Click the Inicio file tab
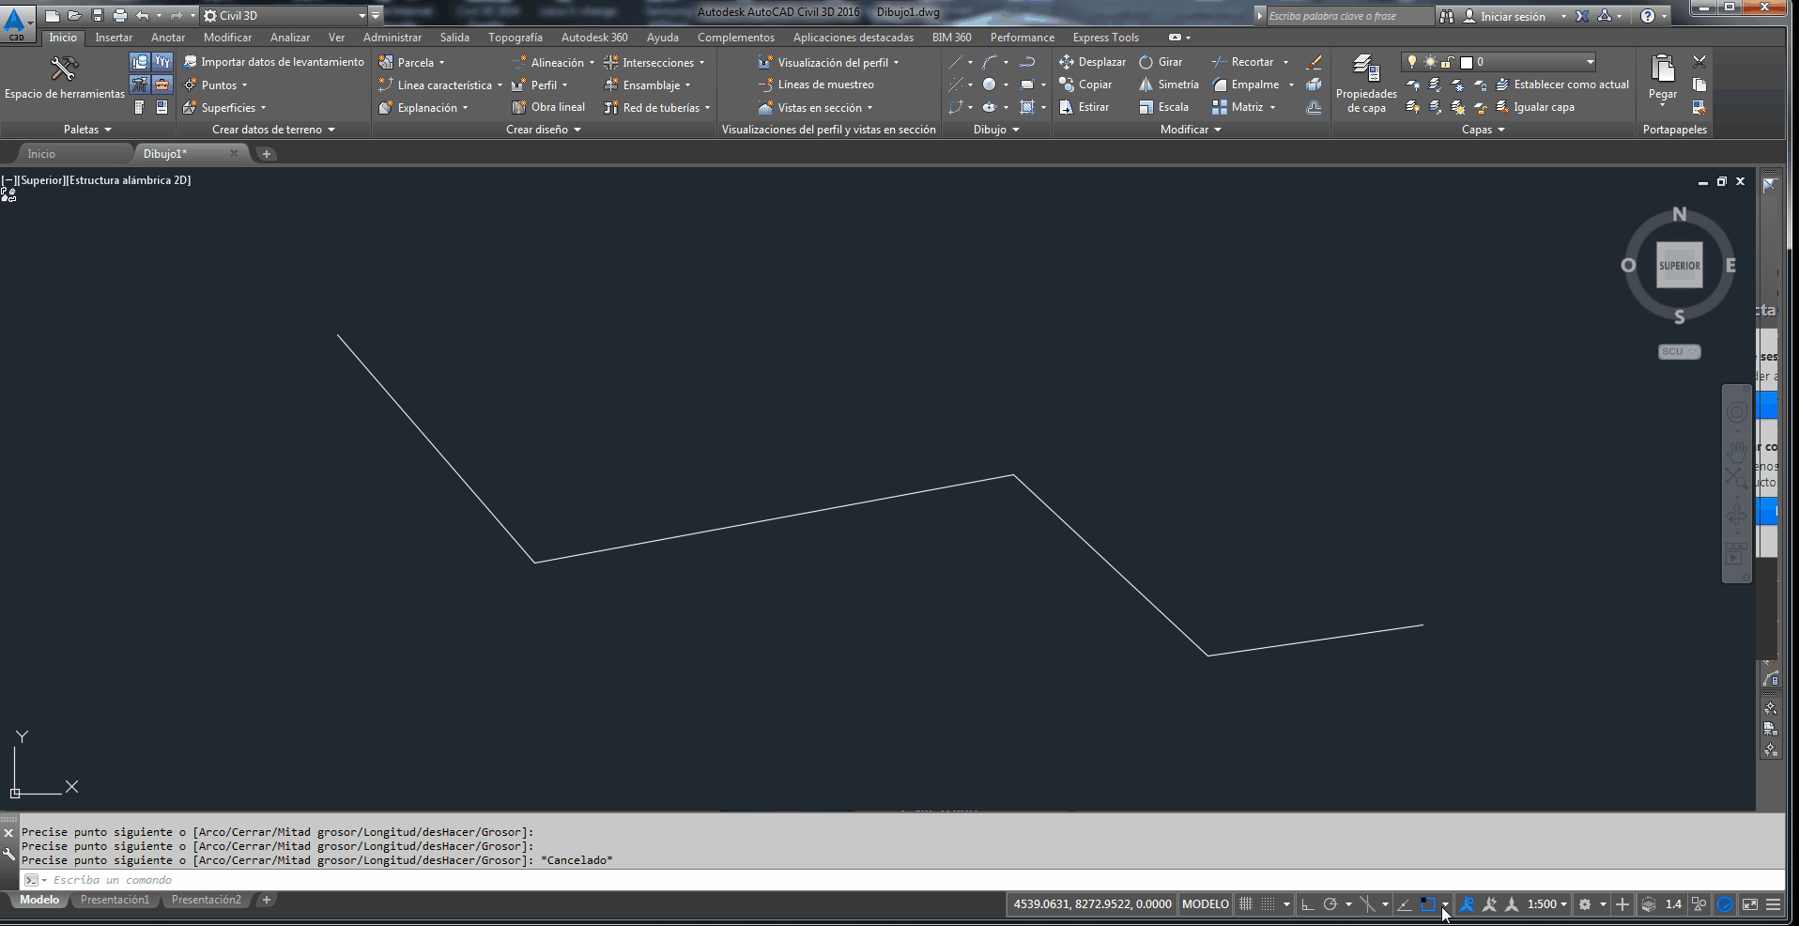Screen dimensions: 1799x926 point(41,153)
